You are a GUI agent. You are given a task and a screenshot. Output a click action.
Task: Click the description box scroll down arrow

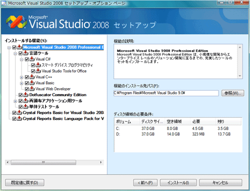pos(239,76)
